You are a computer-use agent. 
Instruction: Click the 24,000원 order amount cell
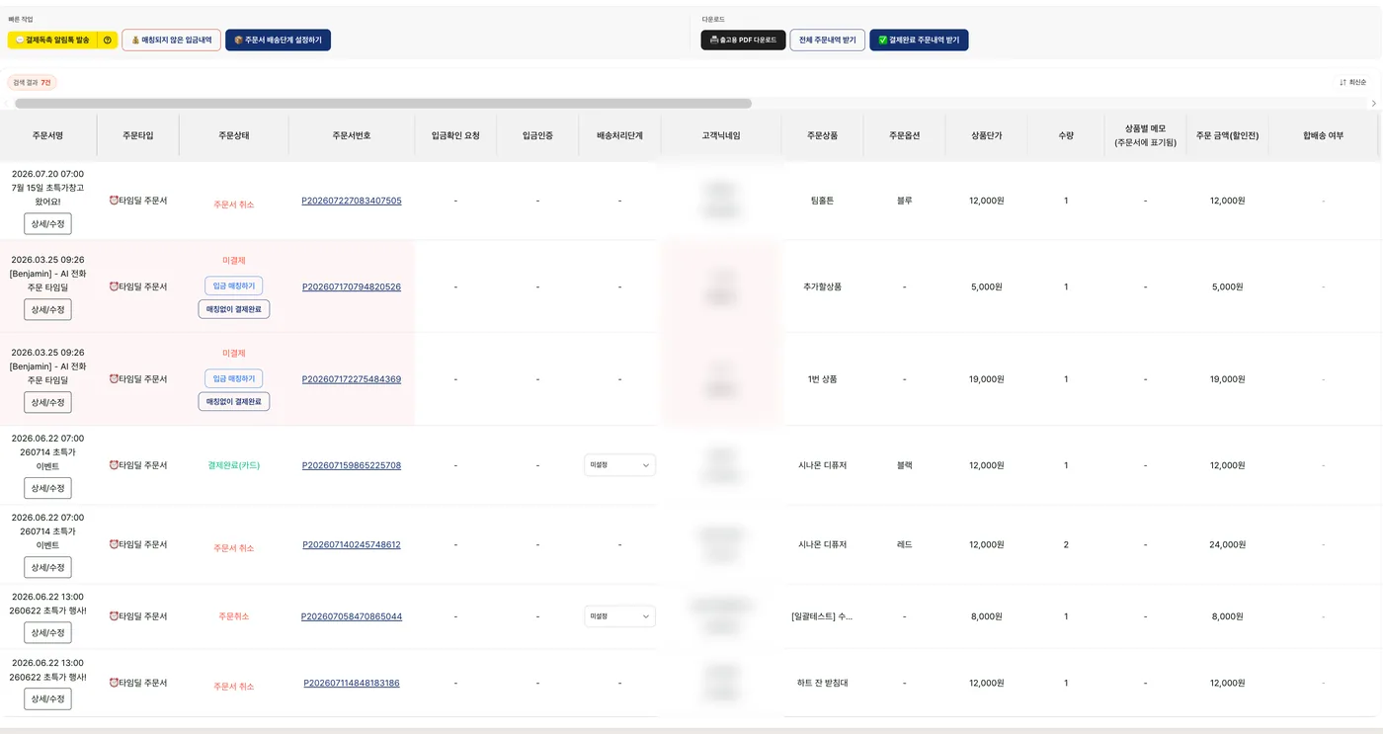point(1227,544)
